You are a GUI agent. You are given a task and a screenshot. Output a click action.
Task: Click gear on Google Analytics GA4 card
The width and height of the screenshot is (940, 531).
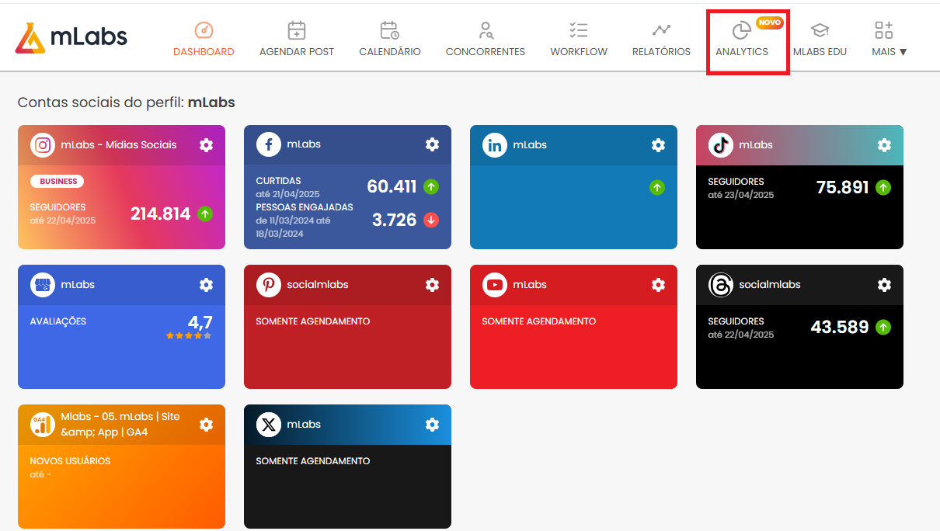click(206, 425)
